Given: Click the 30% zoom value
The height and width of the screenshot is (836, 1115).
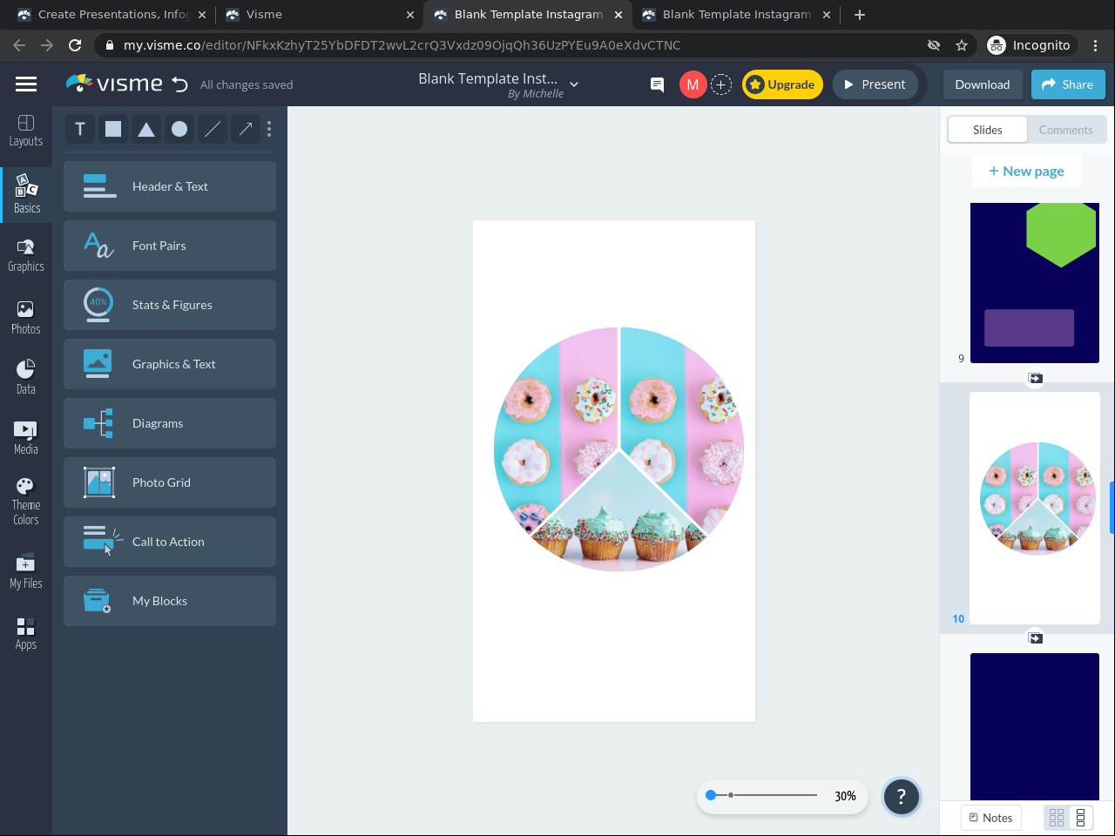Looking at the screenshot, I should point(845,796).
